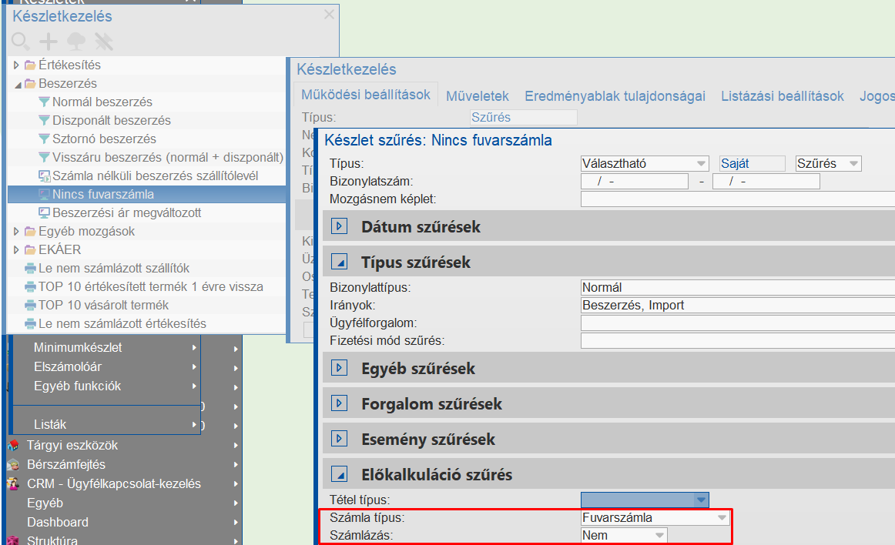The image size is (895, 545).
Task: Click the Fizetési mód szűrés field
Action: point(737,341)
